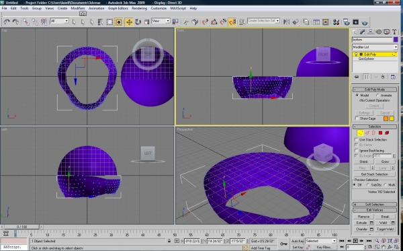Click the Shrink selection button

(363, 162)
